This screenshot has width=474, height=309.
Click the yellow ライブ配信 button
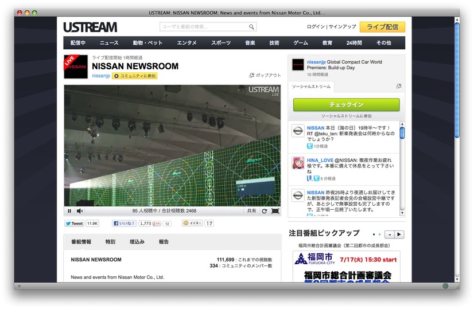[382, 27]
